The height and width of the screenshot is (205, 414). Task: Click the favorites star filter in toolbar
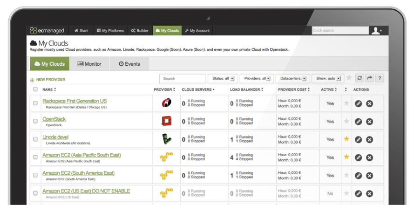349,78
